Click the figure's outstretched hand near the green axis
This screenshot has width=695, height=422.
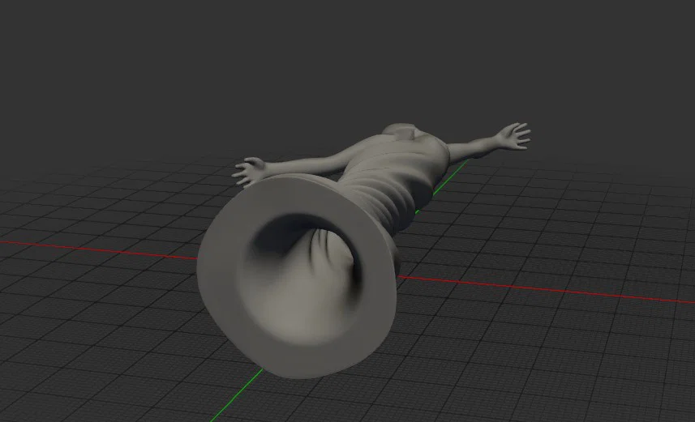pyautogui.click(x=513, y=135)
